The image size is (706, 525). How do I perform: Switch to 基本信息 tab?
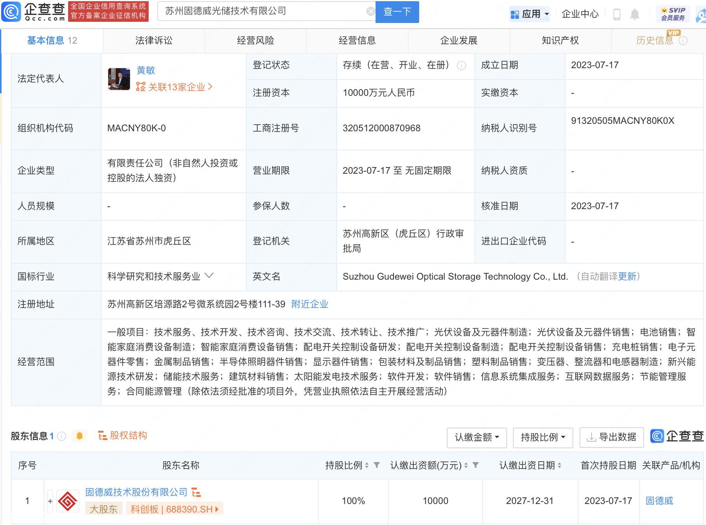(x=52, y=41)
